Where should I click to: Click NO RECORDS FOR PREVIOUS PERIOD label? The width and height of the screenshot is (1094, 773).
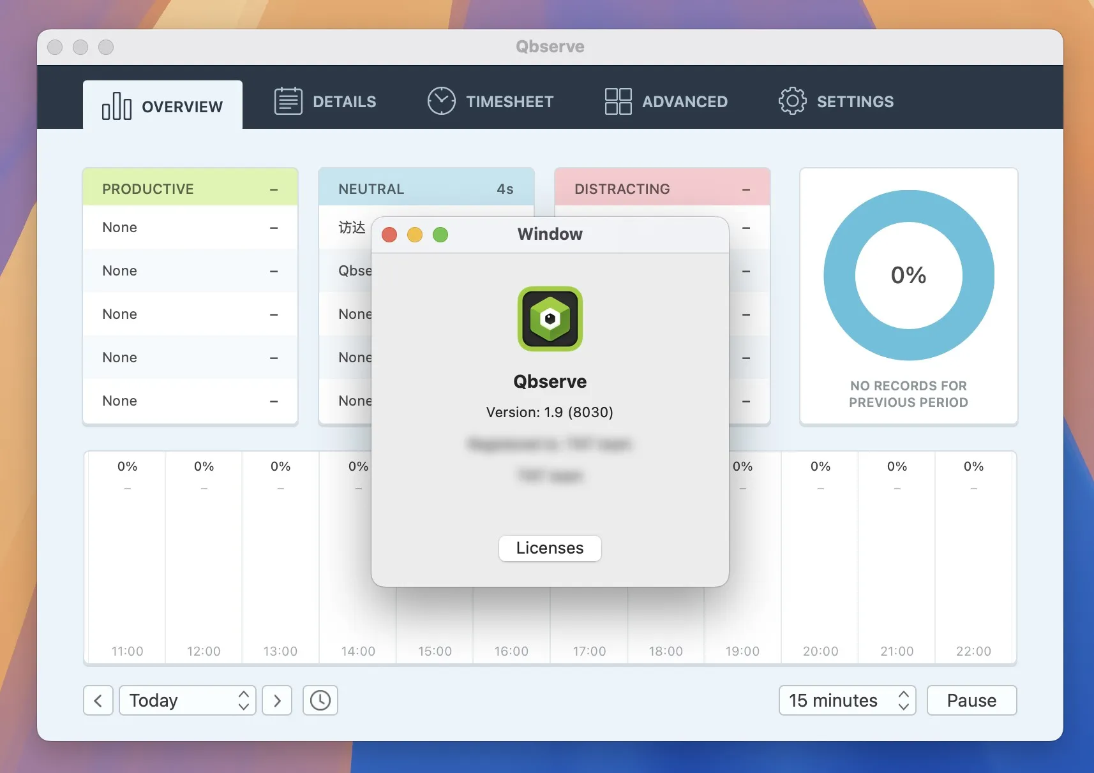908,394
